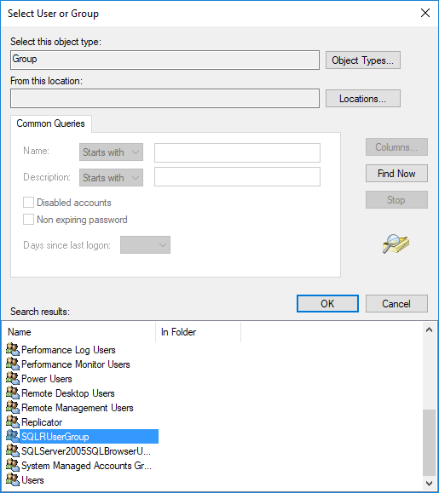Click the group icon beside Remote Management Users
439x493 pixels.
[x=13, y=407]
